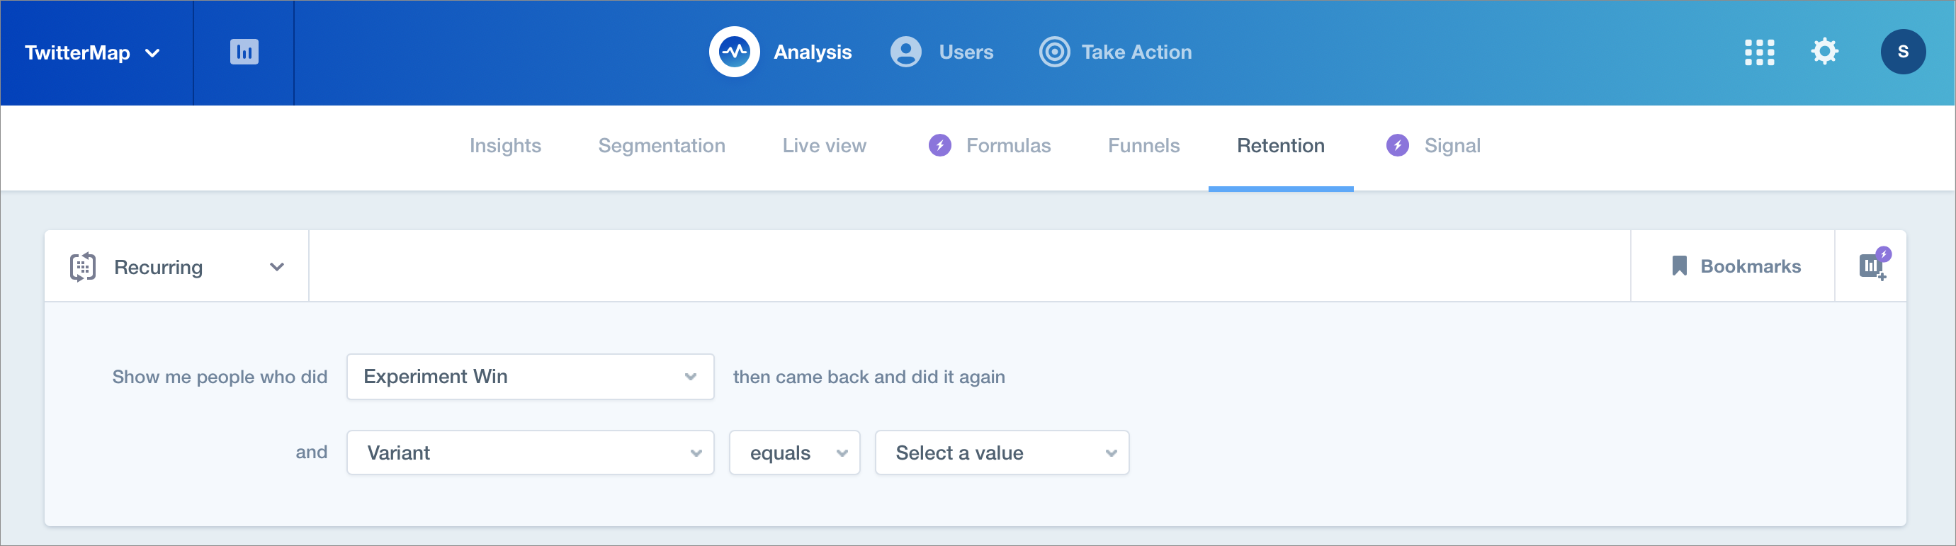Click the bookmark ribbon icon
Viewport: 1956px width, 546px height.
pyautogui.click(x=1679, y=266)
